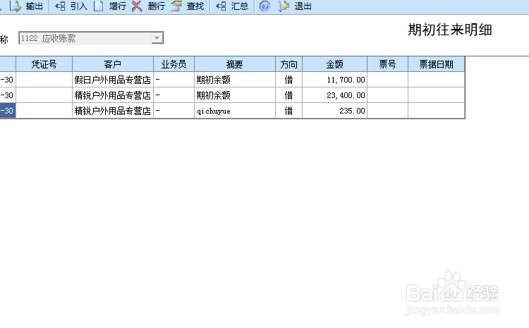
Task: Click the 引入 import icon
Action: tap(61, 6)
